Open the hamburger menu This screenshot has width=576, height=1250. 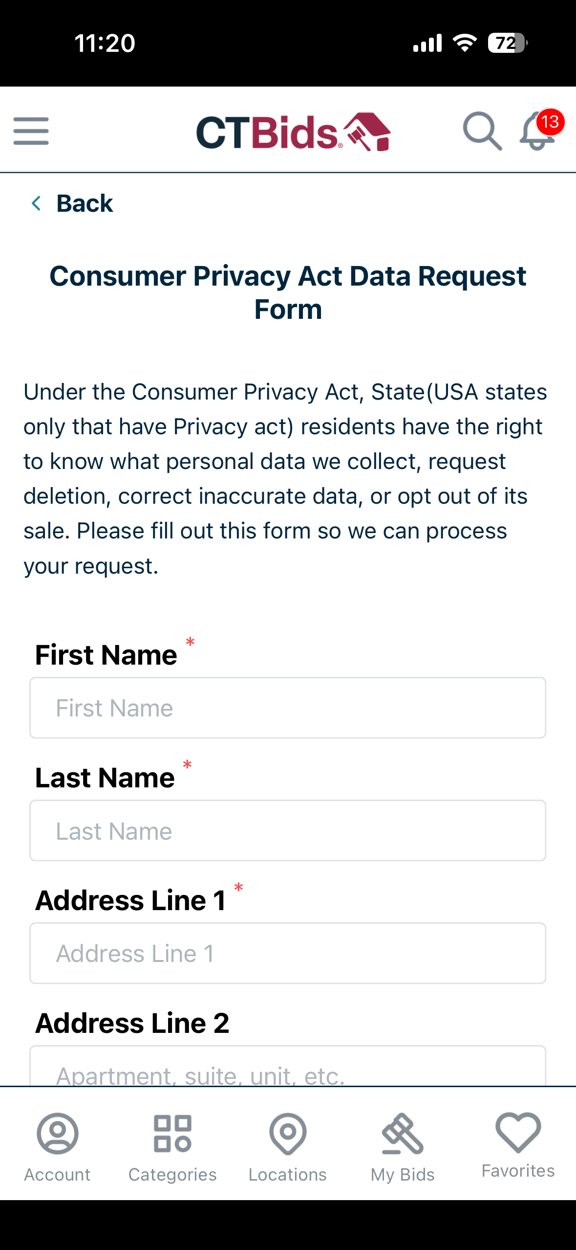(x=31, y=131)
